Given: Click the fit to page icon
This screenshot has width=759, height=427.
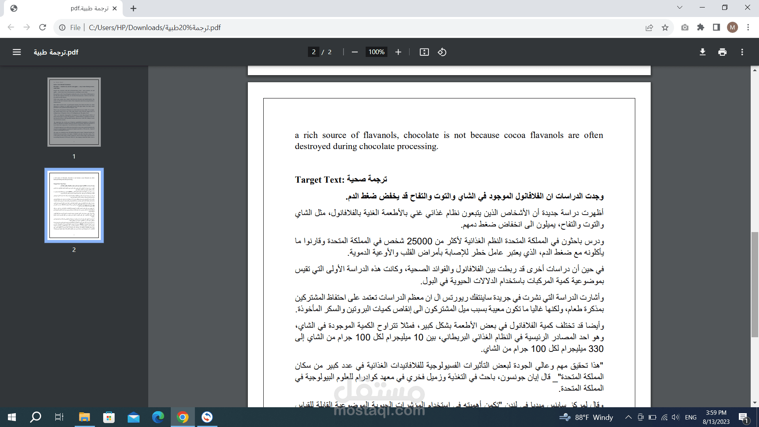Looking at the screenshot, I should (424, 52).
